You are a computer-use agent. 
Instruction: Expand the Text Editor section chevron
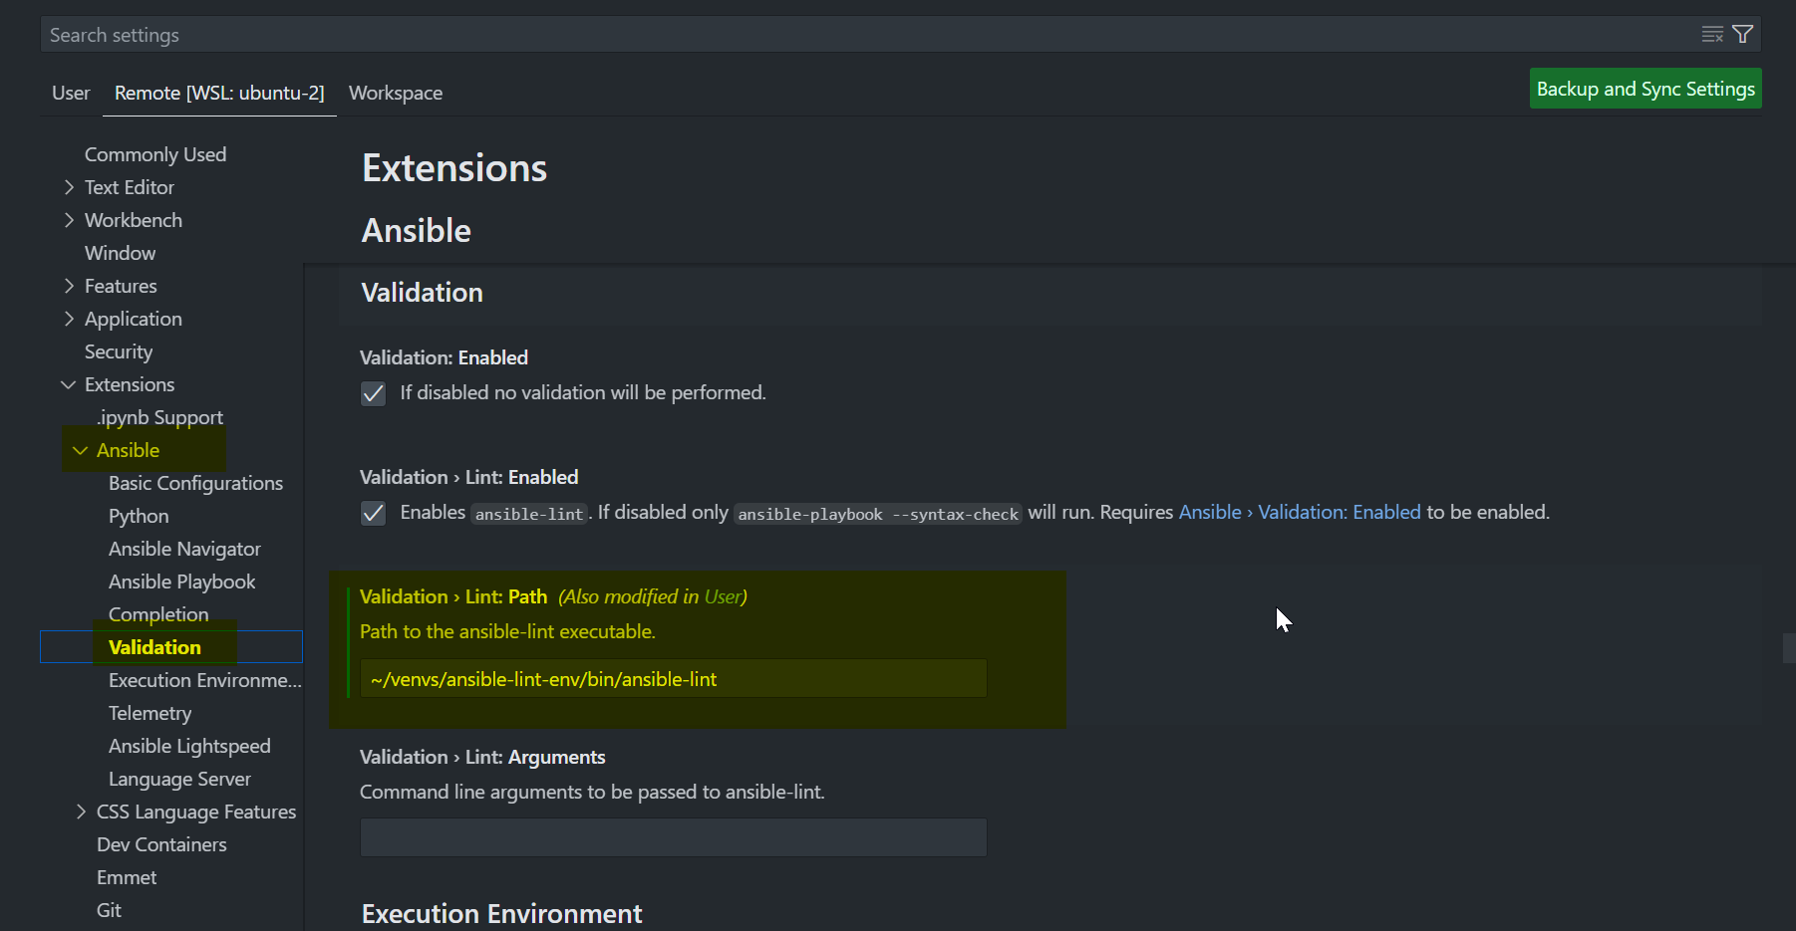(x=69, y=187)
